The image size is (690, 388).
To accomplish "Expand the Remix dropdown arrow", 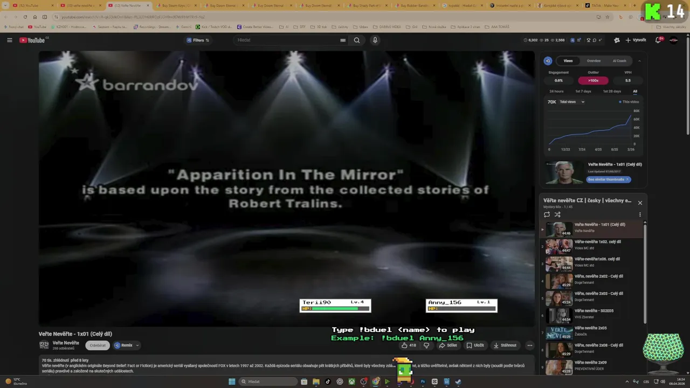I will [137, 345].
